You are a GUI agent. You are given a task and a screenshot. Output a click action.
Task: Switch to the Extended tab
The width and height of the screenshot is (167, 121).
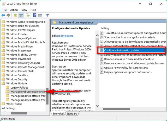pyautogui.click(x=58, y=114)
